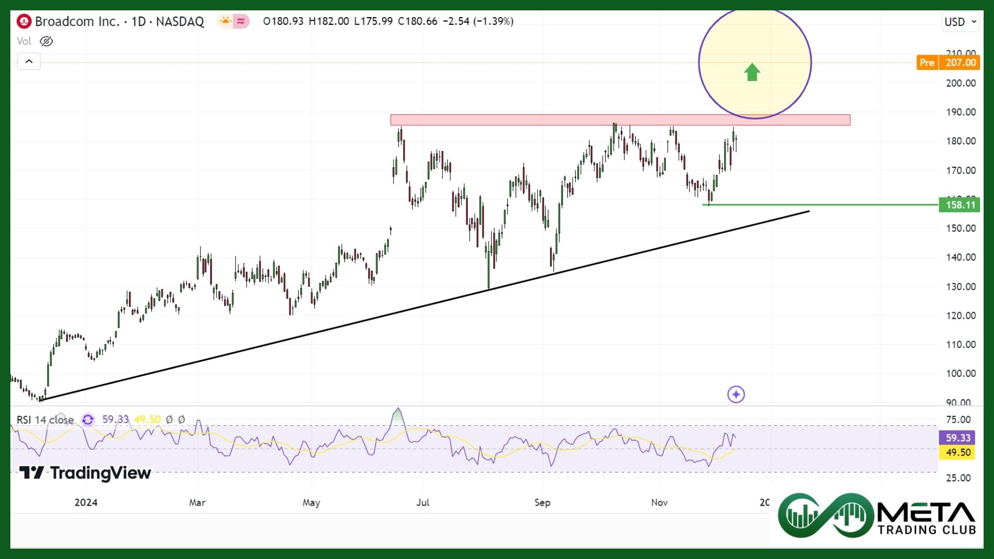This screenshot has width=994, height=559.
Task: Click the Broadcom Inc. symbol title
Action: [77, 21]
